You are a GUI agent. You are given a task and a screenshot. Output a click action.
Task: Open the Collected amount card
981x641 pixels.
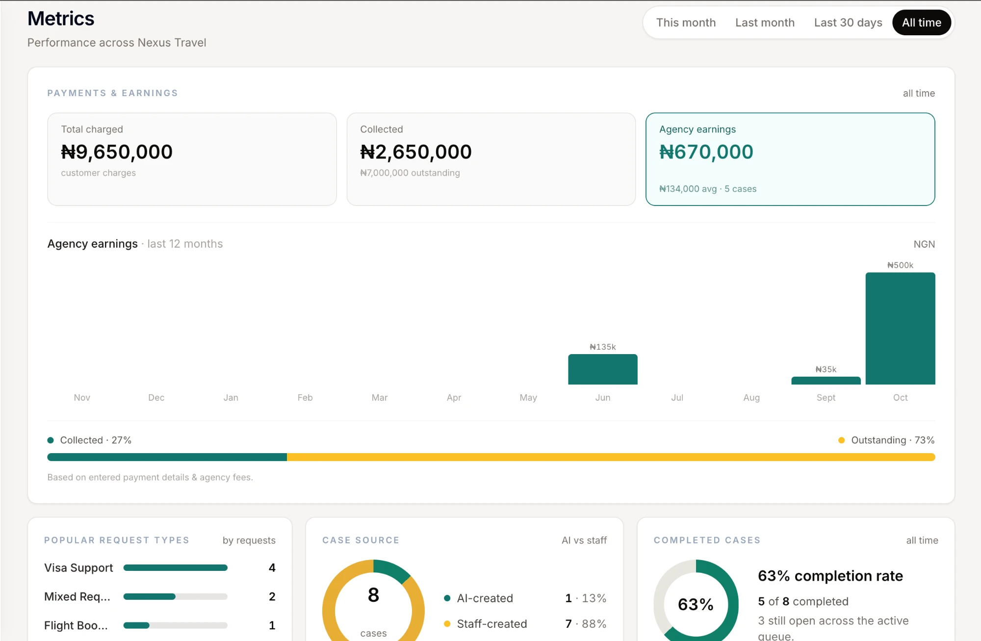[491, 159]
